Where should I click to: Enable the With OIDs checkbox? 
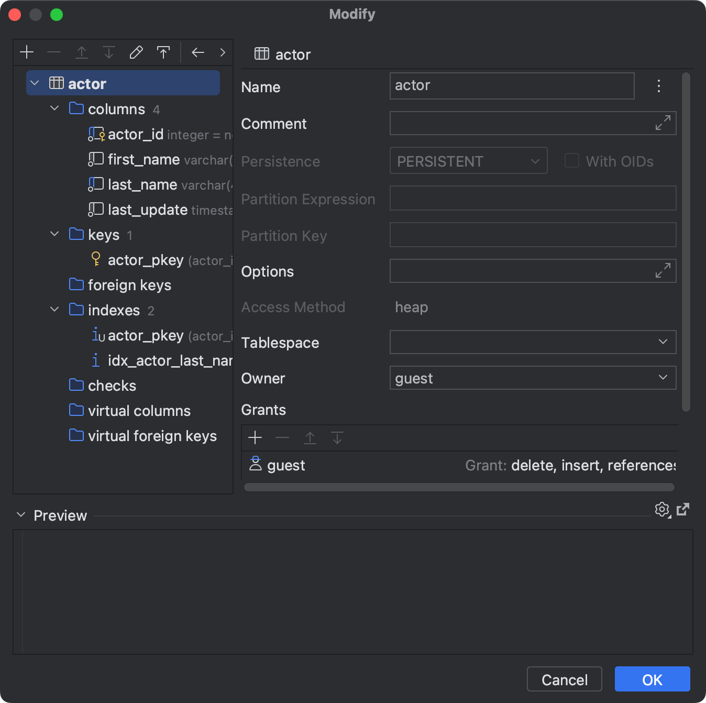click(x=571, y=161)
